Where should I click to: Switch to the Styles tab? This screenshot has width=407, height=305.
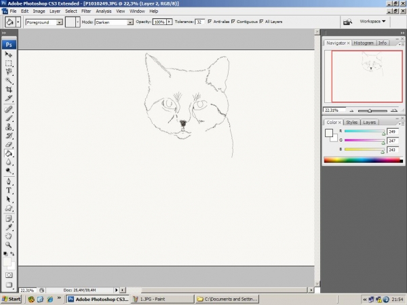tap(351, 123)
